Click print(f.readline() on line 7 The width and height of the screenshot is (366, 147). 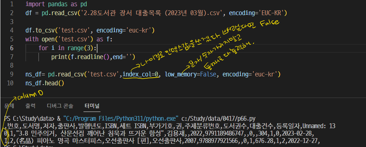80,57
